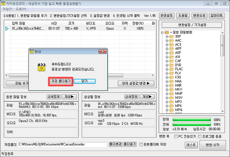Click 상세정보 in 생성될 정보 panel
The image size is (230, 157).
point(131,97)
